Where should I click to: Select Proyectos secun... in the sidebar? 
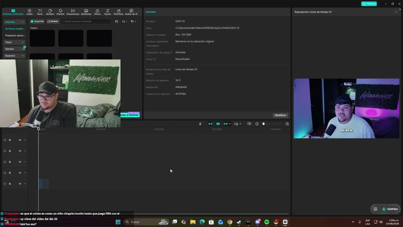(x=15, y=36)
